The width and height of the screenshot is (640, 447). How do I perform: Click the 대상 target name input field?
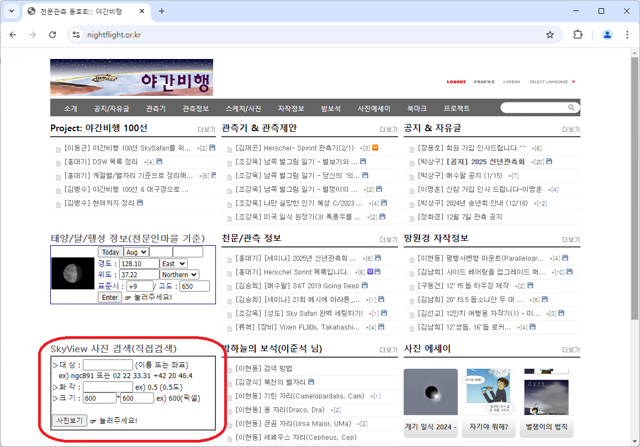click(x=108, y=365)
